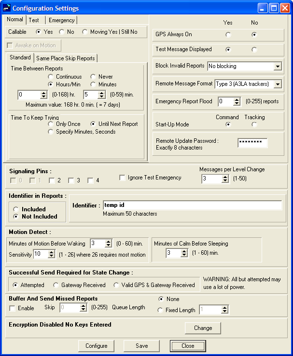This screenshot has width=293, height=356.
Task: Decrease Emergency Report Flood count
Action: (x=237, y=104)
